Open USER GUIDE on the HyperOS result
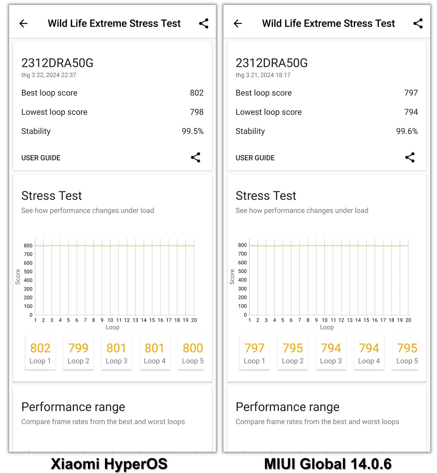The width and height of the screenshot is (437, 473). [41, 158]
